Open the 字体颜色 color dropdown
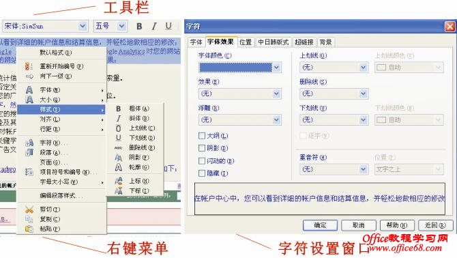457x258 pixels. [276, 68]
